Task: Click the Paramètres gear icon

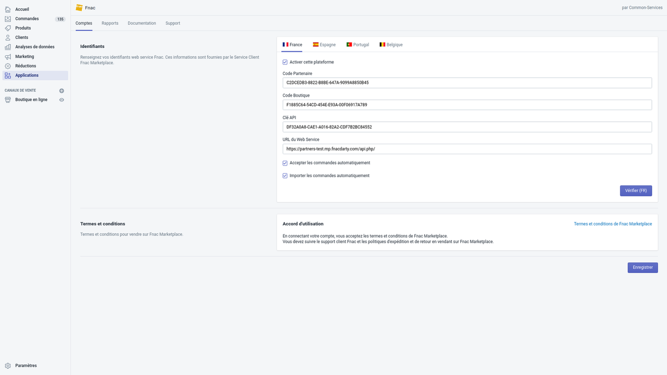Action: [8, 366]
